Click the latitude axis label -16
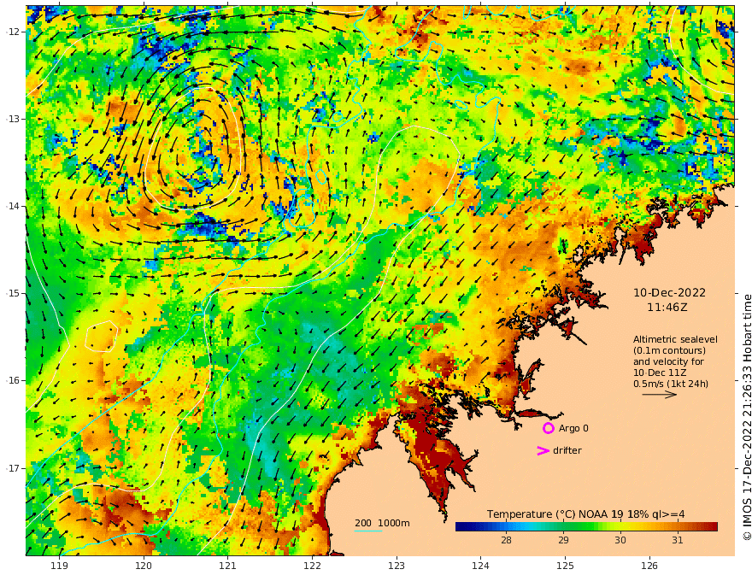Viewport: 752px width, 581px height. tap(13, 380)
